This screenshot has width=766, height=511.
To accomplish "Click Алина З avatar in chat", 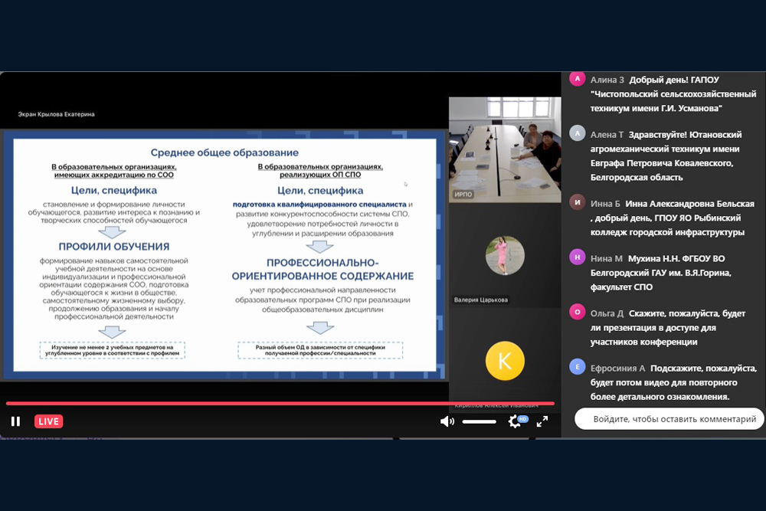I will click(577, 79).
